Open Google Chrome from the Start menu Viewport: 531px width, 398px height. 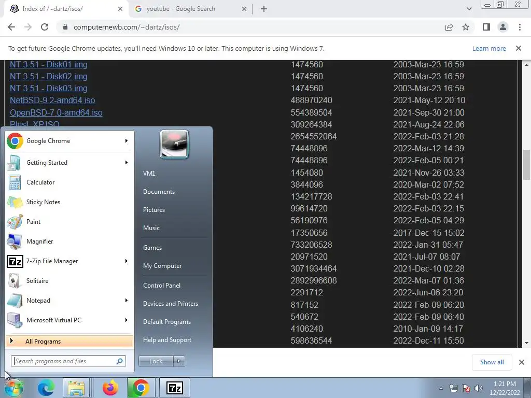pos(69,141)
